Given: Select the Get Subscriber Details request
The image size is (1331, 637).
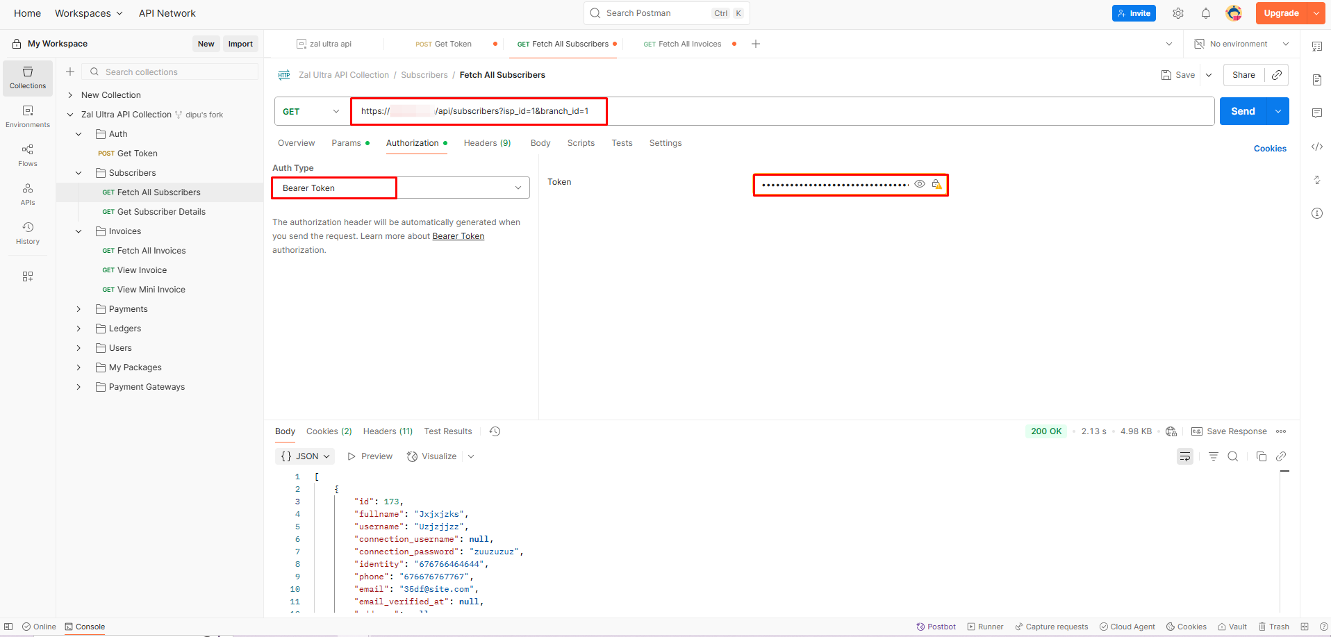Looking at the screenshot, I should point(161,212).
